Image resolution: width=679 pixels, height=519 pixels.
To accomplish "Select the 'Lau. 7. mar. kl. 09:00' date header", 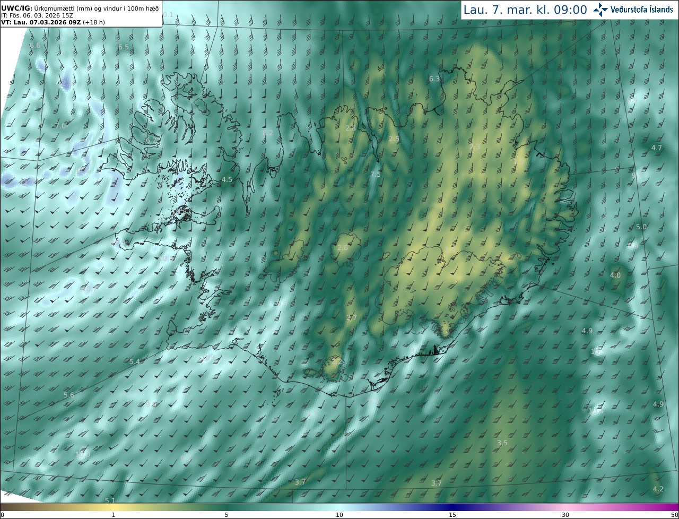I will pos(525,10).
